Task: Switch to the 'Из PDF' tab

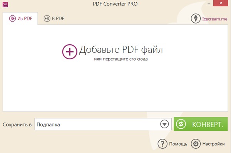Action: point(20,18)
